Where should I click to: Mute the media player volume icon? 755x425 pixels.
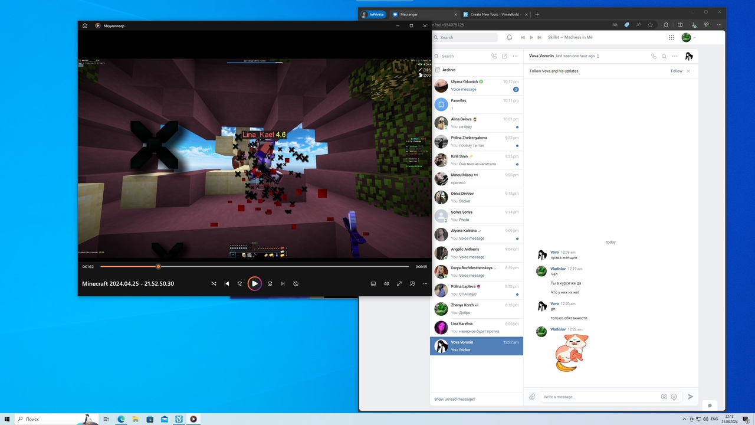386,284
